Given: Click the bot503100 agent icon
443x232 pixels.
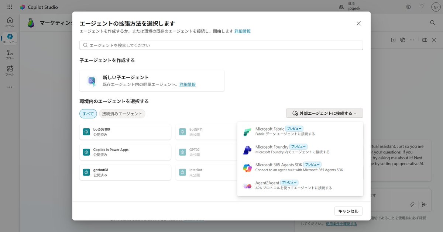Looking at the screenshot, I should point(87,132).
